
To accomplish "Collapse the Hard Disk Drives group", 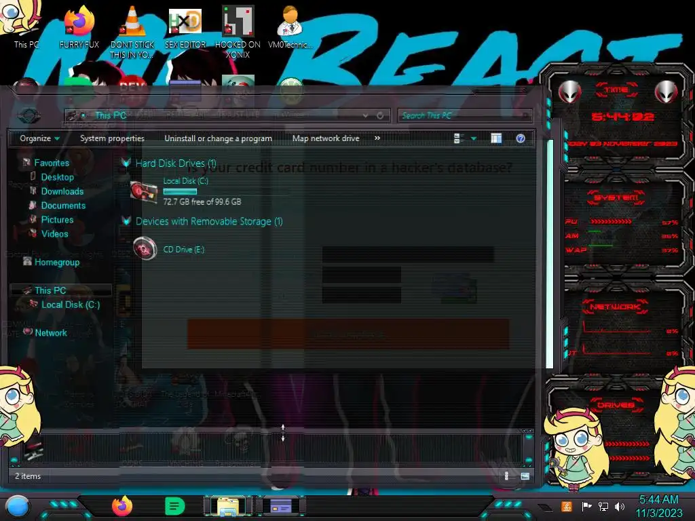I will tap(126, 163).
